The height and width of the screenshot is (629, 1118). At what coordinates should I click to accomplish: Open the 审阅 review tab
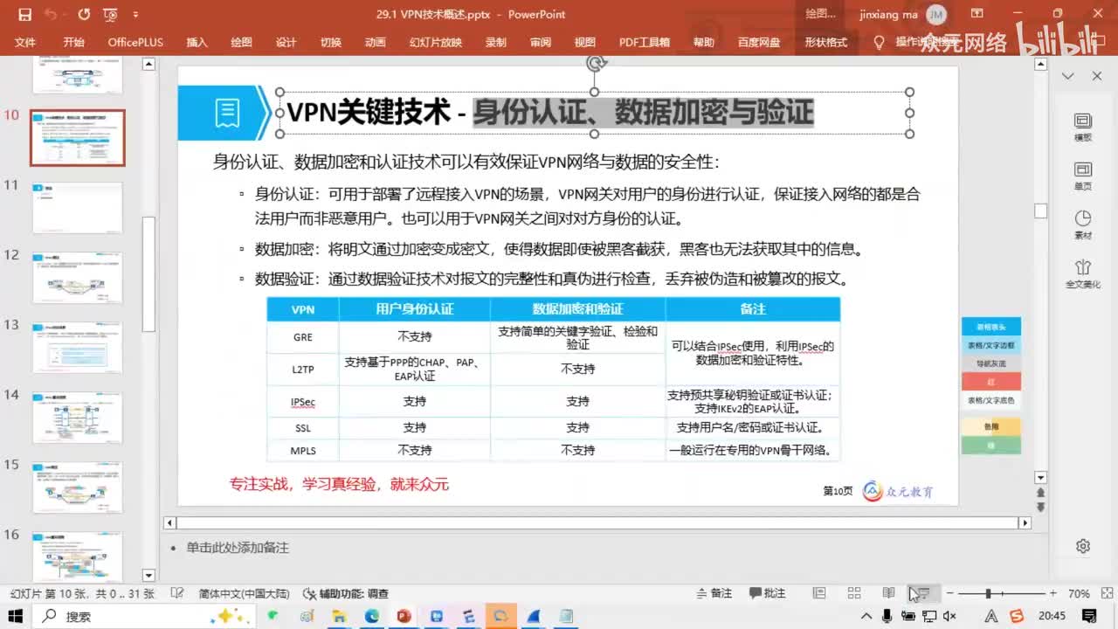(541, 42)
